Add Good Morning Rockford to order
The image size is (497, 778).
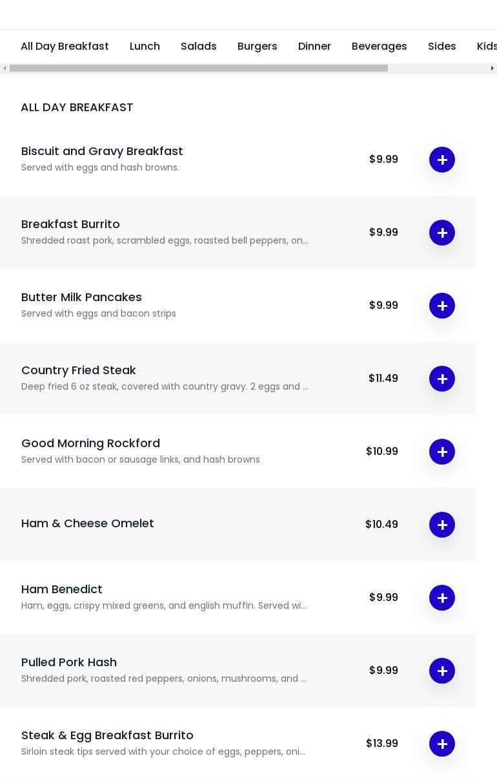(442, 452)
